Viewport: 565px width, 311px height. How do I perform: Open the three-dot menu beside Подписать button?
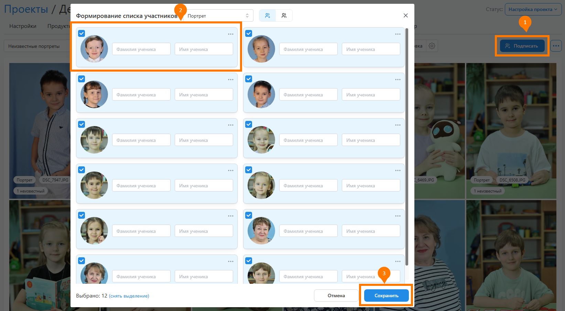click(x=556, y=46)
